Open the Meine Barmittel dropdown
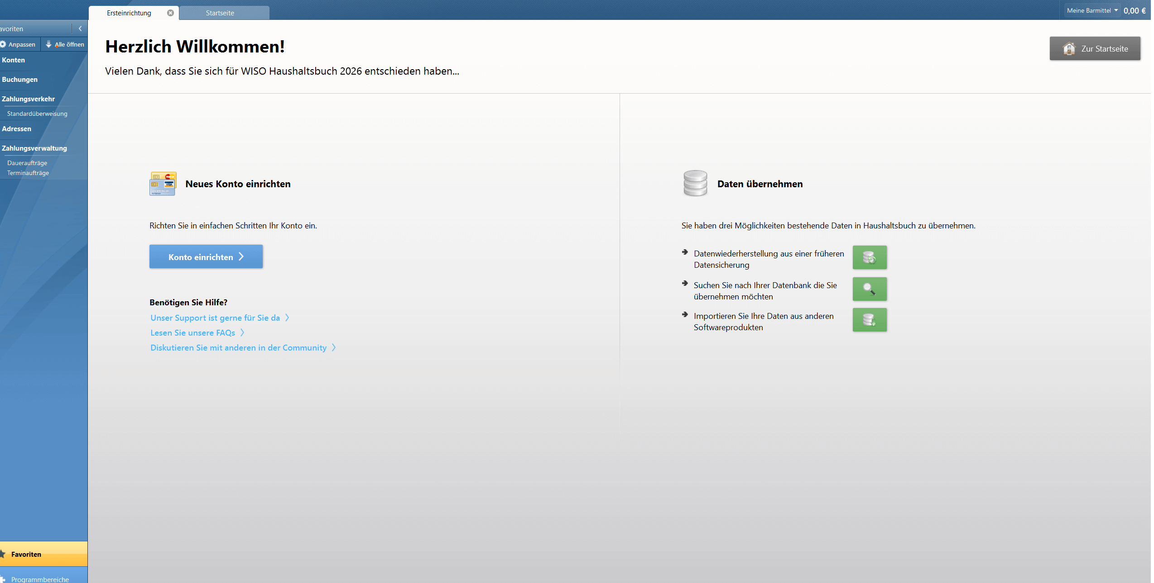The height and width of the screenshot is (583, 1154). click(x=1092, y=10)
